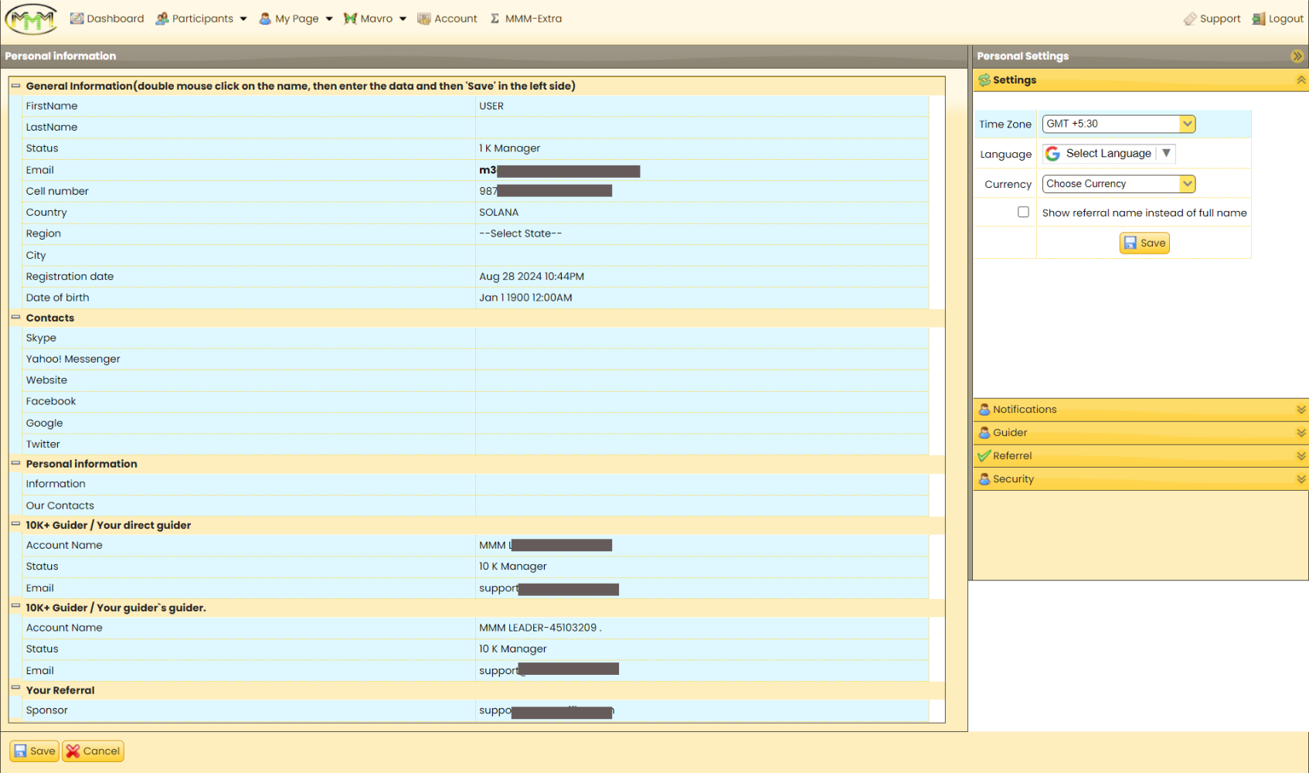Click the MMM-Extra sigma icon
Screen dimensions: 1309x773
pyautogui.click(x=495, y=19)
